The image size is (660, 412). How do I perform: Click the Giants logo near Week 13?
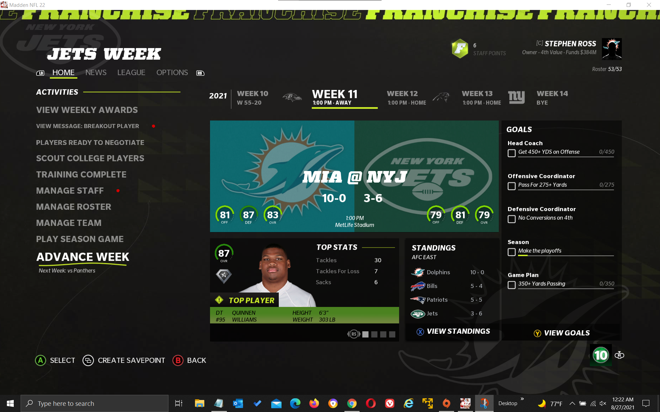516,98
